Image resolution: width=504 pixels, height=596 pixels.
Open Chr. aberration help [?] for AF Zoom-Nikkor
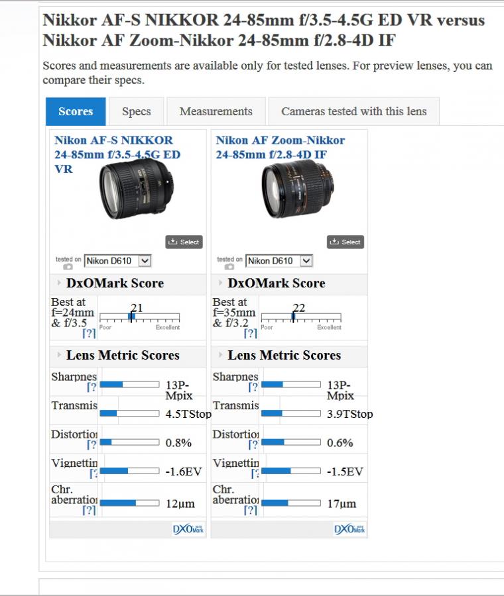(x=251, y=511)
